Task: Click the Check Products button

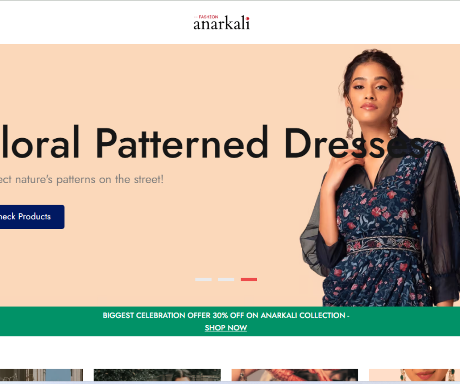Action: point(31,217)
